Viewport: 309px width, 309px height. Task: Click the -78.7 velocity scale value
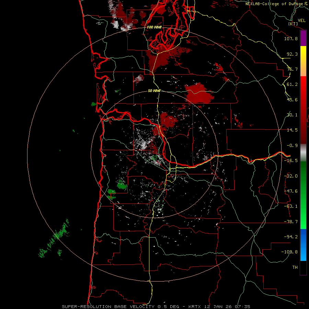tap(291, 222)
